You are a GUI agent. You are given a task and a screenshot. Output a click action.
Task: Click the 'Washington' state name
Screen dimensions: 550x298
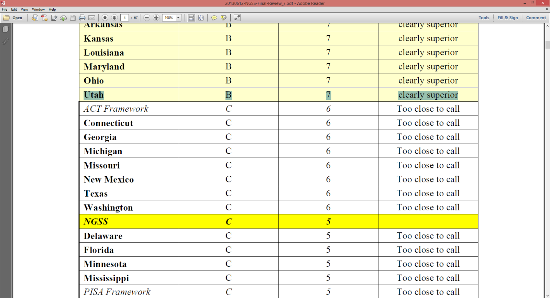tap(108, 208)
